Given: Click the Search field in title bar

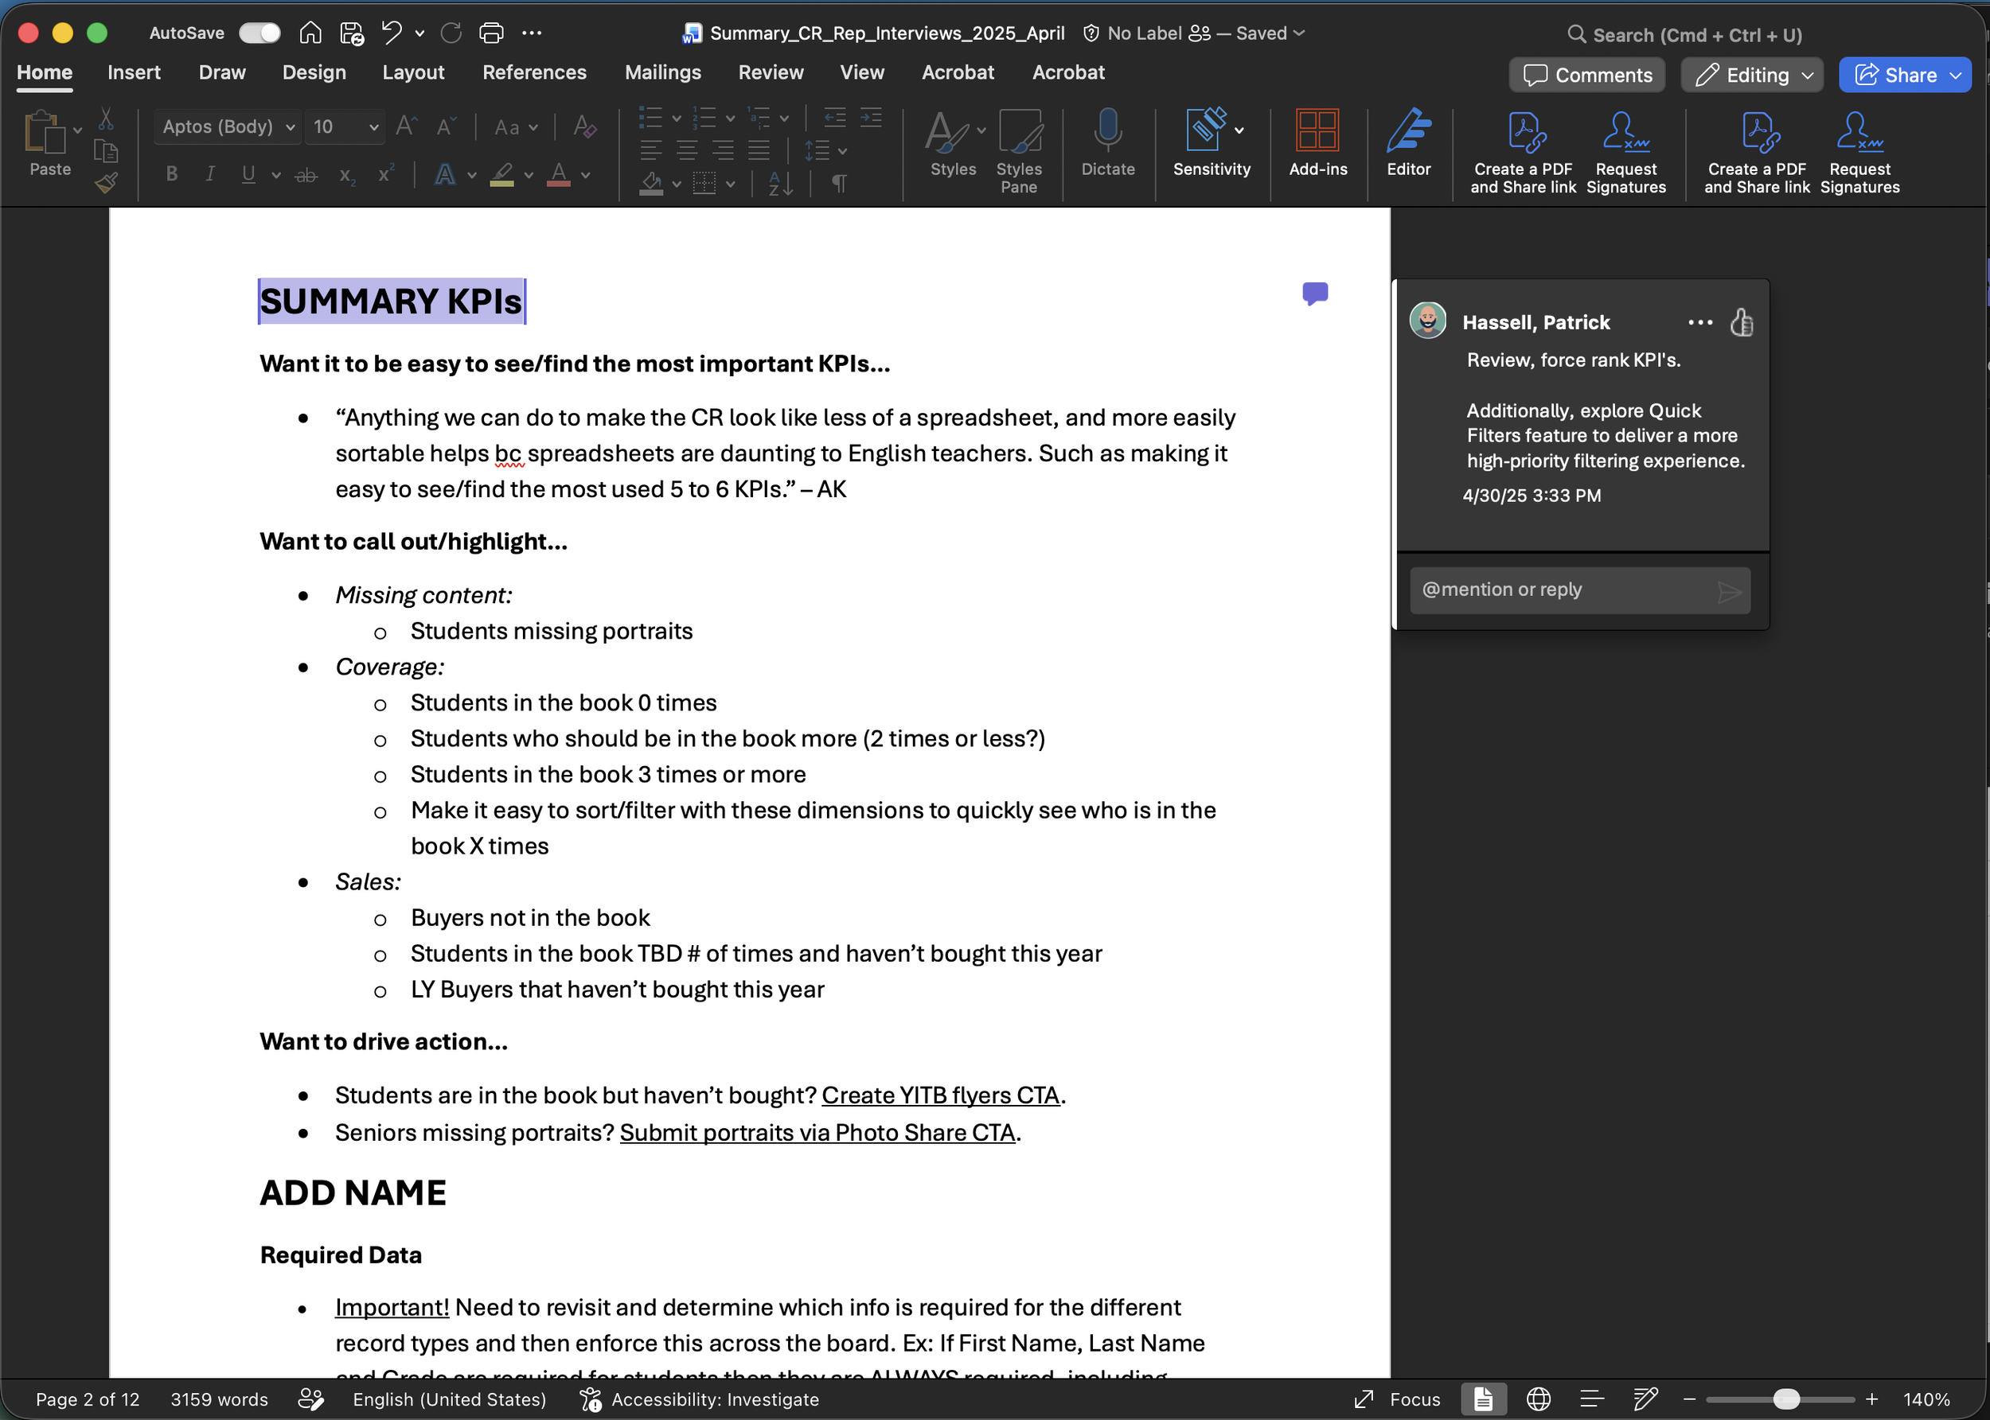Looking at the screenshot, I should [1684, 35].
